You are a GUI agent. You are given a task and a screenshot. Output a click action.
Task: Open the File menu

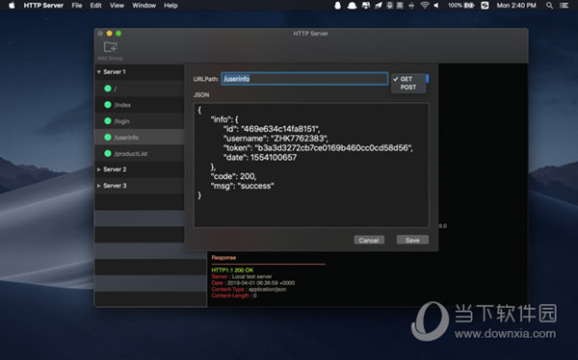tap(77, 5)
